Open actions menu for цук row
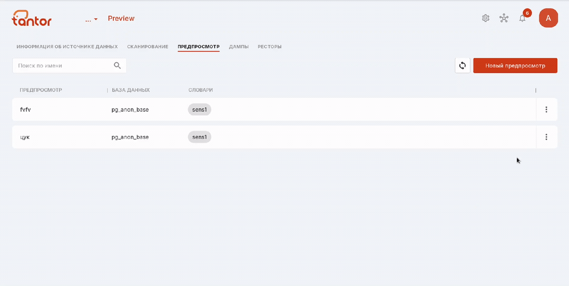This screenshot has width=569, height=286. pyautogui.click(x=546, y=137)
